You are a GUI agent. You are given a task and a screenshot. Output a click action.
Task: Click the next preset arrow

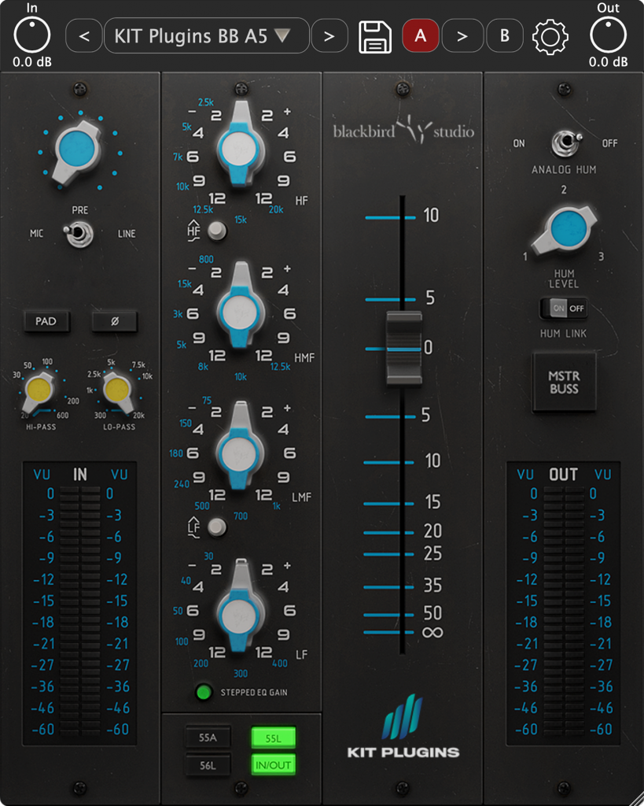pyautogui.click(x=329, y=35)
